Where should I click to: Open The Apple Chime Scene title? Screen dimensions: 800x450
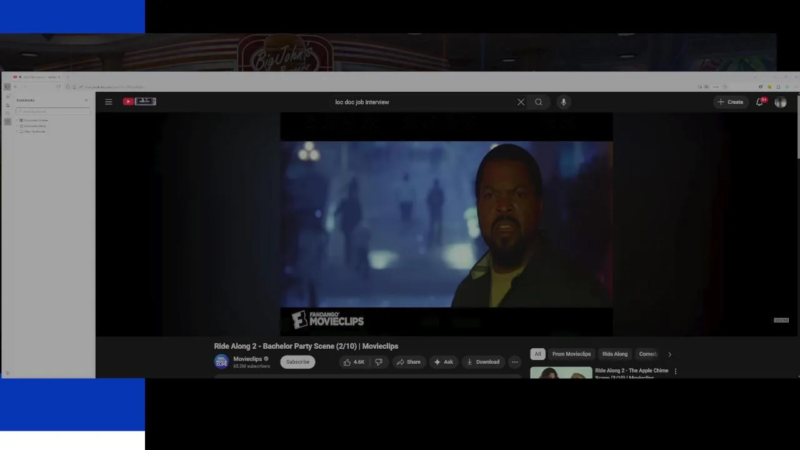click(x=631, y=374)
